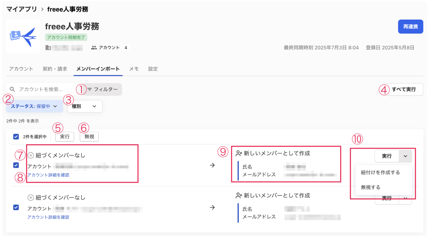Collapse the action dropdown arrow beside the first 実行
The image size is (427, 236).
(x=405, y=156)
